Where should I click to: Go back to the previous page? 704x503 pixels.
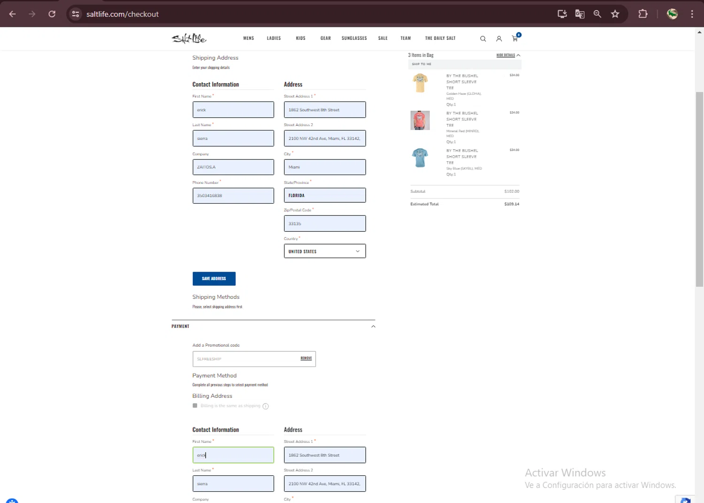pos(13,14)
